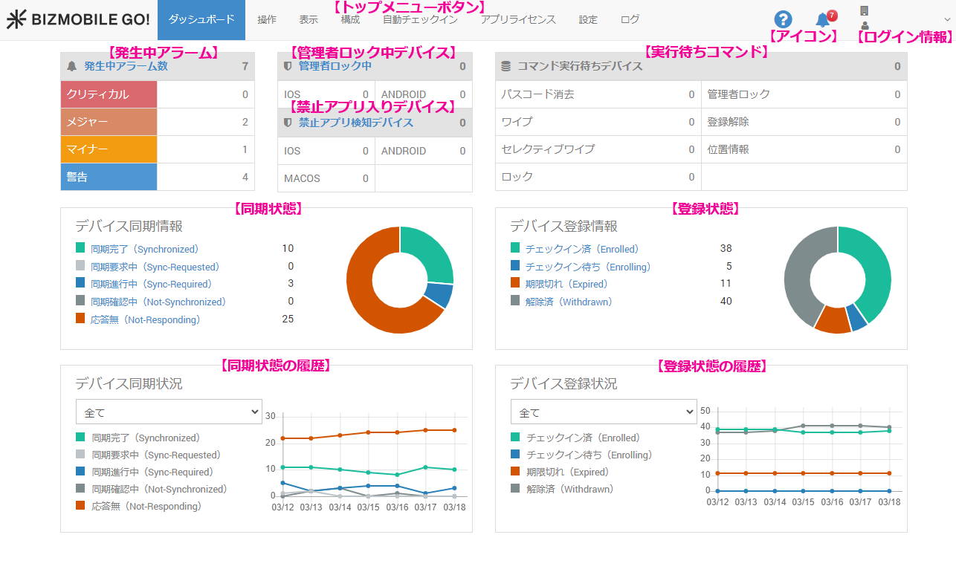Open the 全て dropdown in デバイス登録状況
This screenshot has width=956, height=578.
[604, 411]
